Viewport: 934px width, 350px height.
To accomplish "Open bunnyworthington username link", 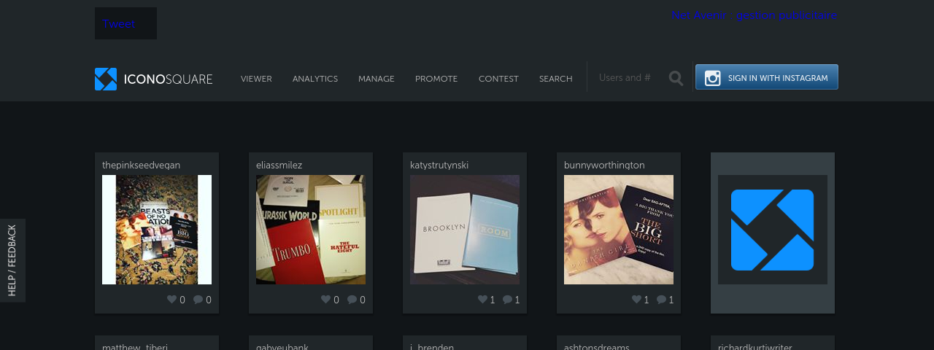I will coord(604,166).
